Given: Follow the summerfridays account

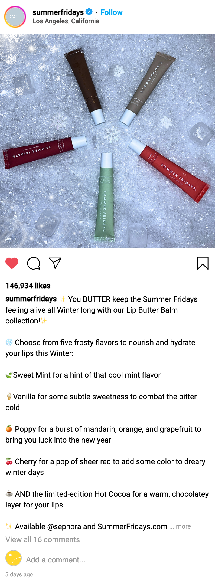Looking at the screenshot, I should click(111, 12).
